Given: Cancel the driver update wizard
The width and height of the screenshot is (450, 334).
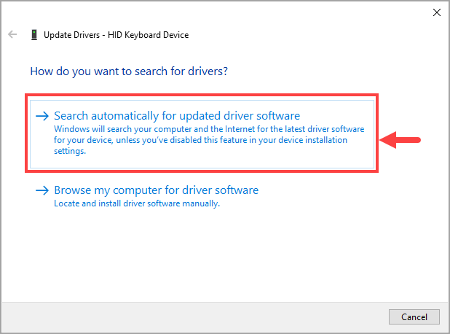Looking at the screenshot, I should (414, 316).
